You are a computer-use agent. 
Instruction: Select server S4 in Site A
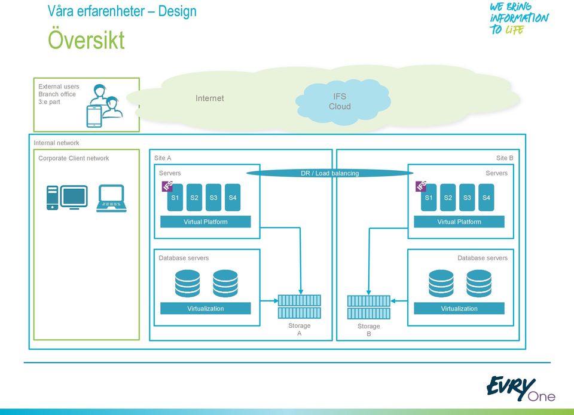(x=233, y=198)
